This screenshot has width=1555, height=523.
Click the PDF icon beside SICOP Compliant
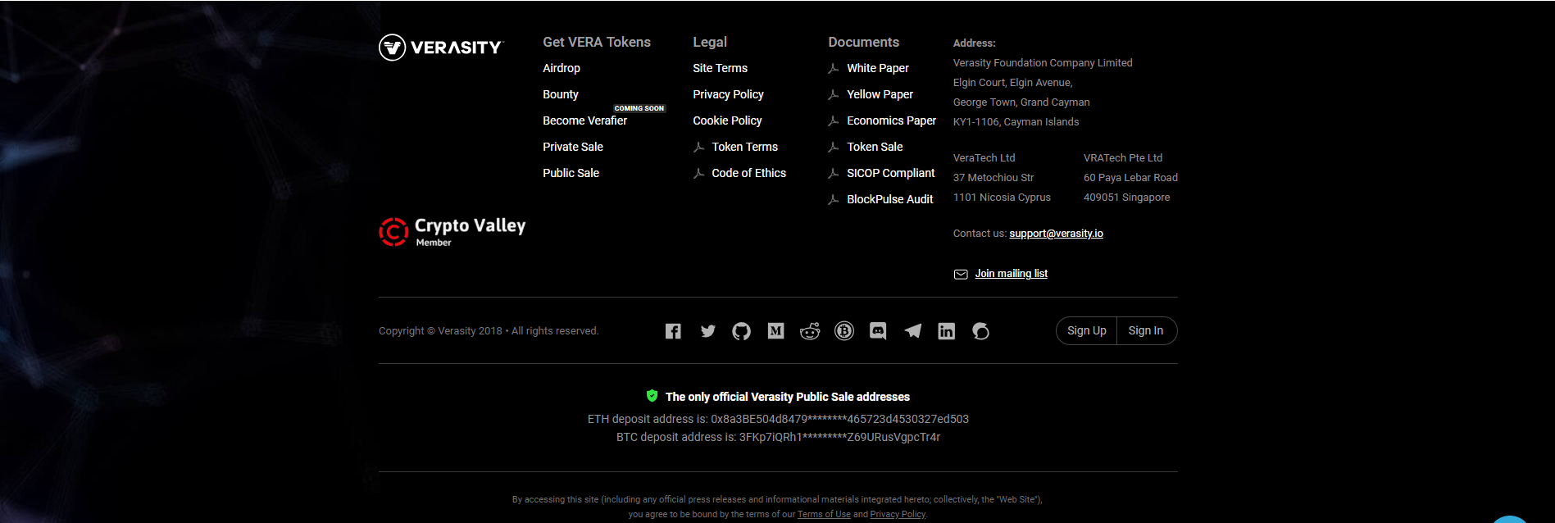click(x=834, y=173)
